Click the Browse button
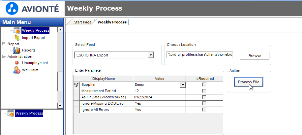 (x=255, y=56)
